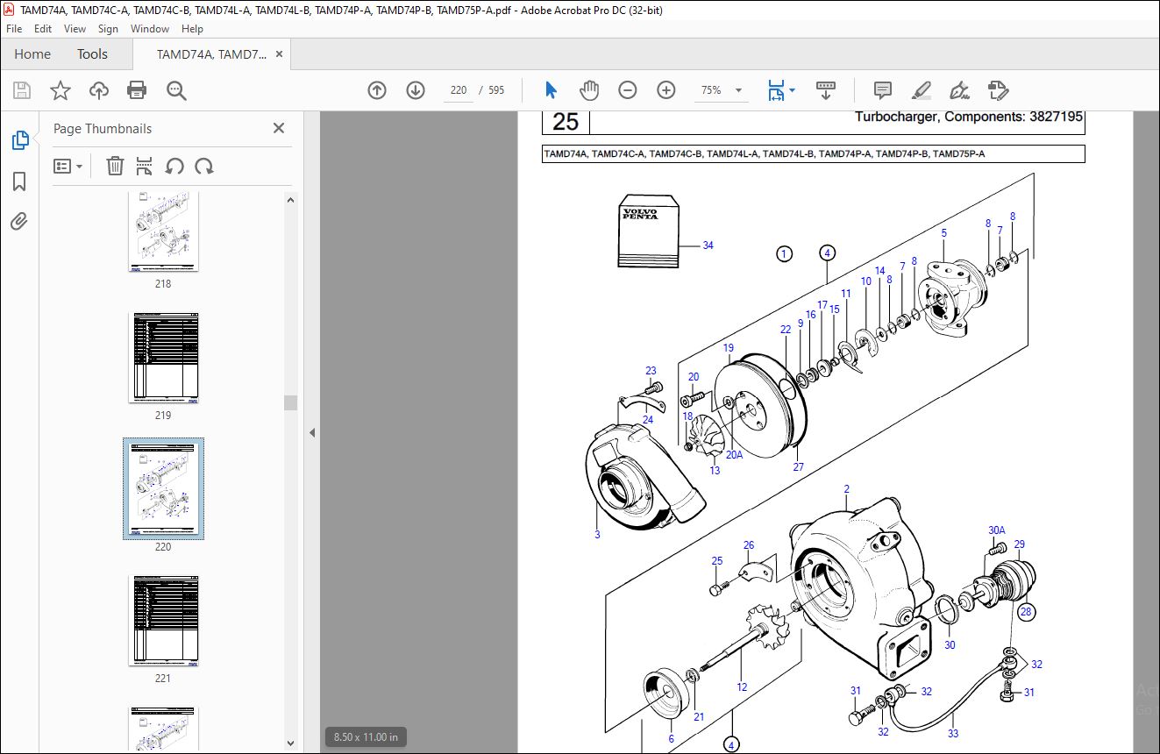Image resolution: width=1160 pixels, height=754 pixels.
Task: Open Attachments paperclip panel
Action: tap(19, 221)
